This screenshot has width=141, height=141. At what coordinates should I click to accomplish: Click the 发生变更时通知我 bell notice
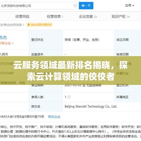click(39, 25)
